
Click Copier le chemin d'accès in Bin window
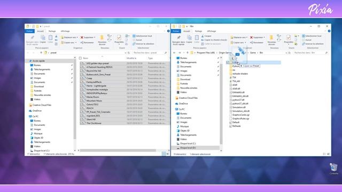tap(214, 40)
